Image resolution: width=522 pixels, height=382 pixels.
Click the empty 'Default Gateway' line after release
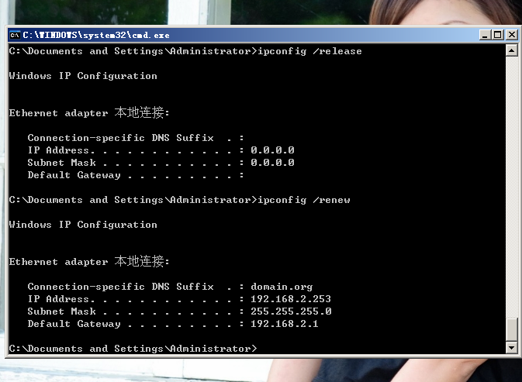(136, 175)
